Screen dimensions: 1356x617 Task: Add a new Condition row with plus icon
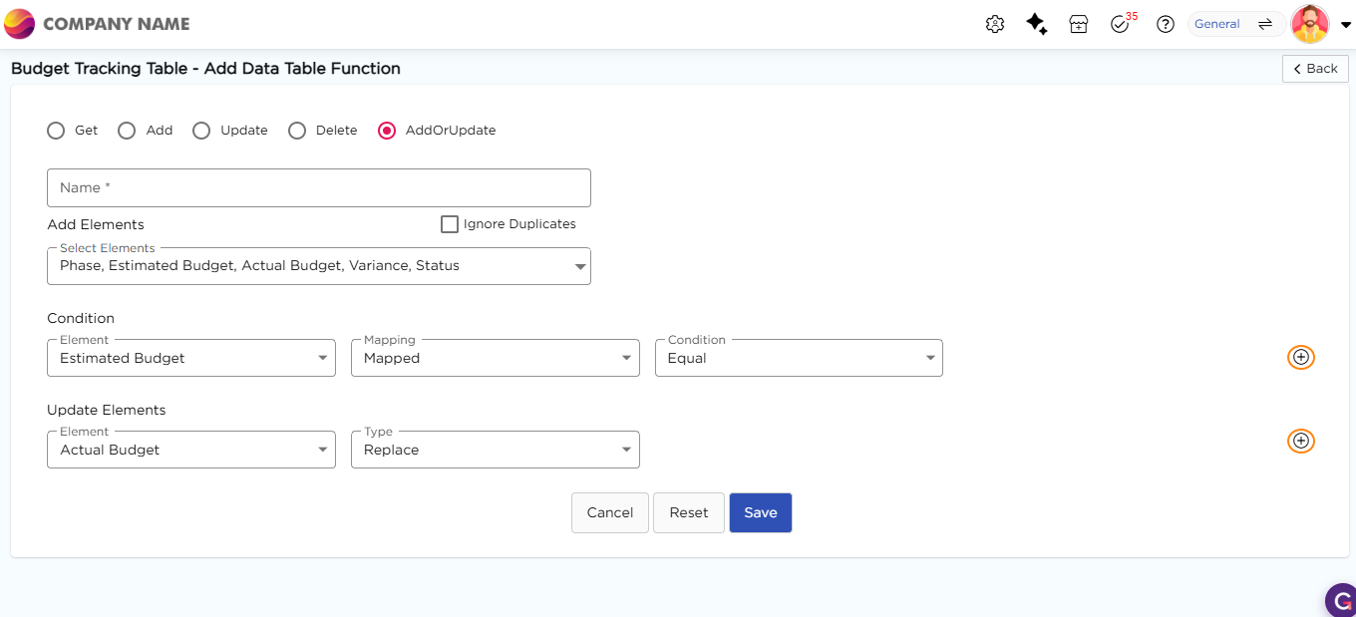point(1300,357)
